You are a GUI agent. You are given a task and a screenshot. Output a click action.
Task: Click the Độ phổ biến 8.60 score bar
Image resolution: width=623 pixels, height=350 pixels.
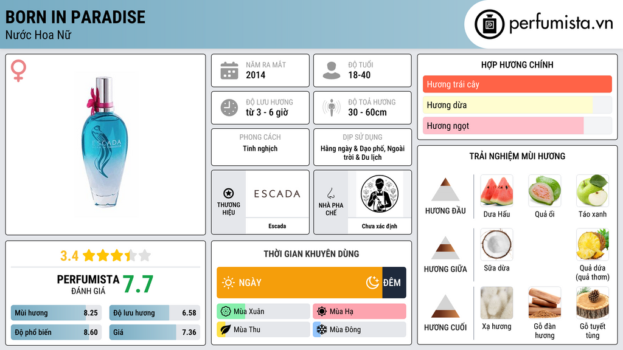[x=56, y=332]
